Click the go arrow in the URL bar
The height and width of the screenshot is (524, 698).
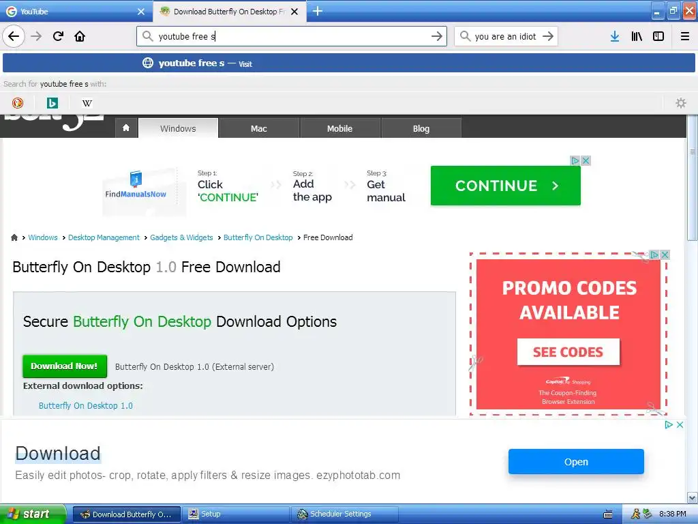tap(437, 36)
